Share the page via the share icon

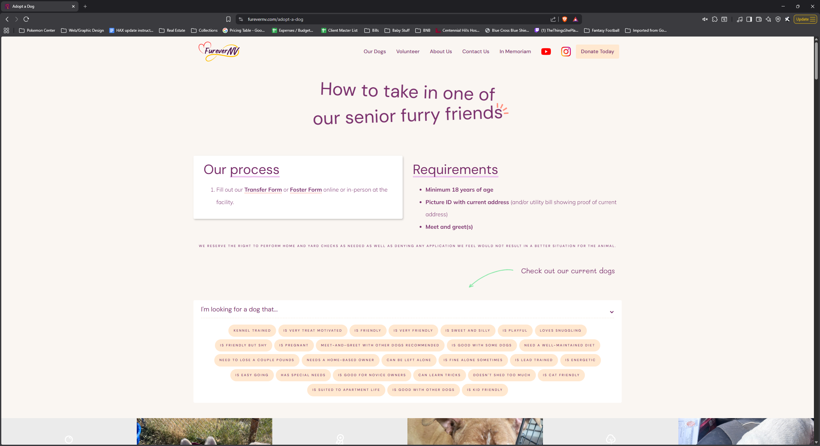tap(553, 19)
